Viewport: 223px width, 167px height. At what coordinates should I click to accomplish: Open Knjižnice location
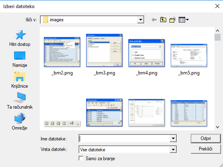20,80
